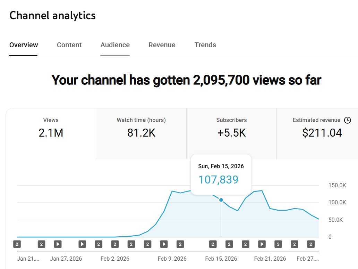Click the leftmost '2' video badge on timeline
This screenshot has width=358, height=269.
click(17, 244)
